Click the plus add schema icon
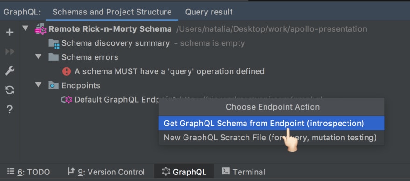This screenshot has height=181, width=410. tap(10, 33)
